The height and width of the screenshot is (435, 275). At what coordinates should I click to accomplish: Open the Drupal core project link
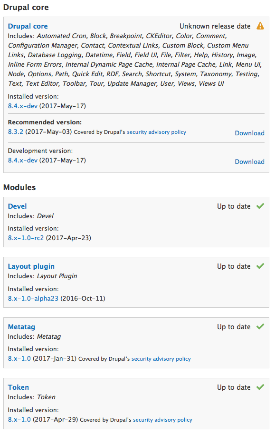(x=28, y=26)
